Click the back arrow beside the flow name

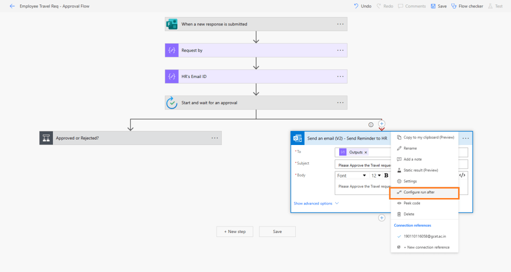[x=12, y=6]
